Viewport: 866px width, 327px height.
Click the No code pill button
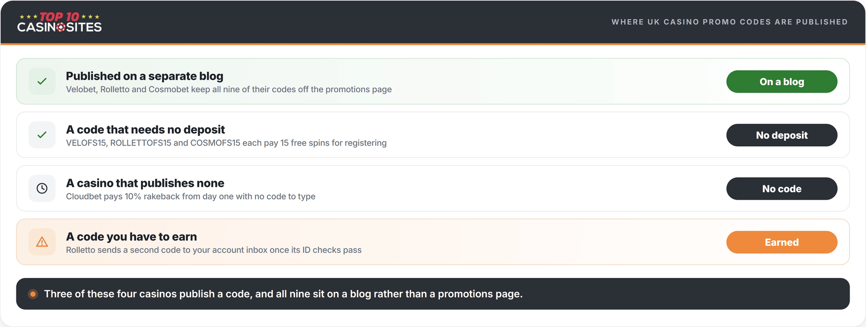(782, 189)
